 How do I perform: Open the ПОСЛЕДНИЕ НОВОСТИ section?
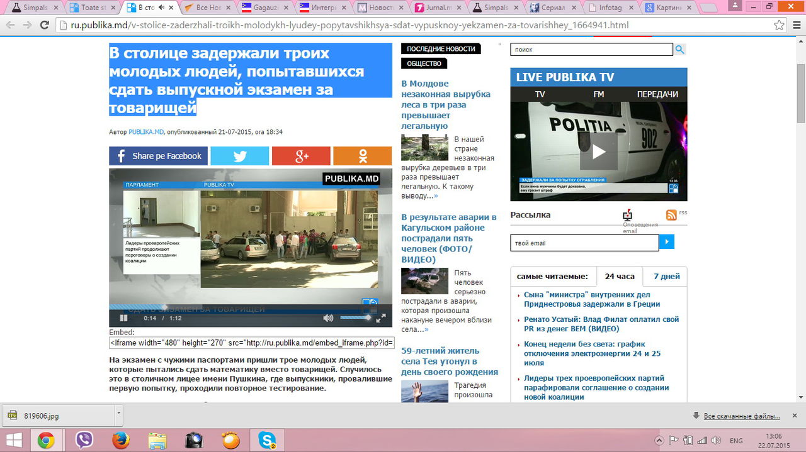[441, 49]
